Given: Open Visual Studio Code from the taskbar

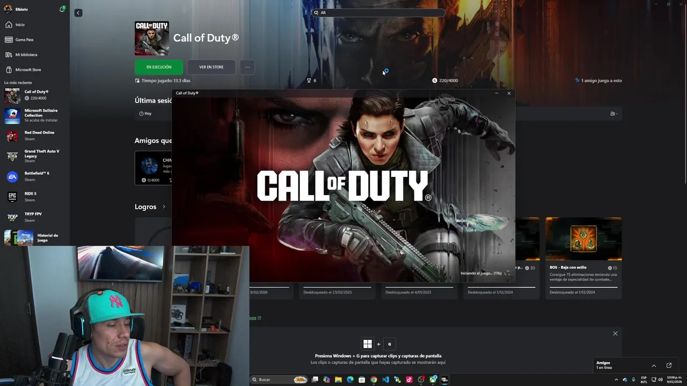Looking at the screenshot, I should [x=385, y=380].
